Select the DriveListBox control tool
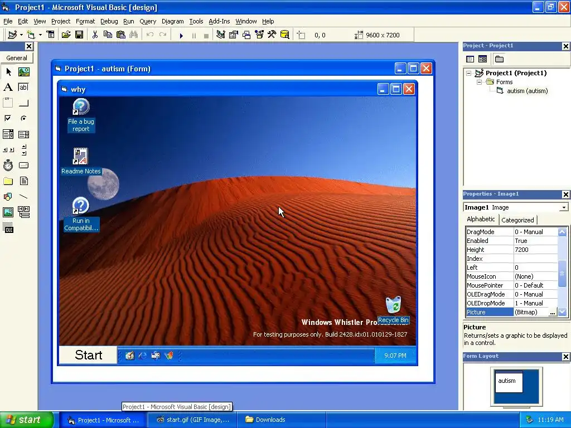The width and height of the screenshot is (571, 428). (23, 165)
